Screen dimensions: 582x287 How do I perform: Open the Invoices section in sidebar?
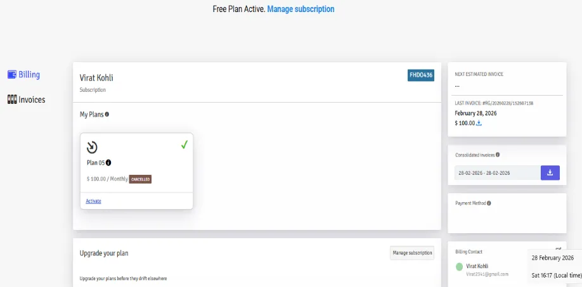pyautogui.click(x=27, y=99)
